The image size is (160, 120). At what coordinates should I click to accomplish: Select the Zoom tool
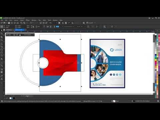[2, 40]
